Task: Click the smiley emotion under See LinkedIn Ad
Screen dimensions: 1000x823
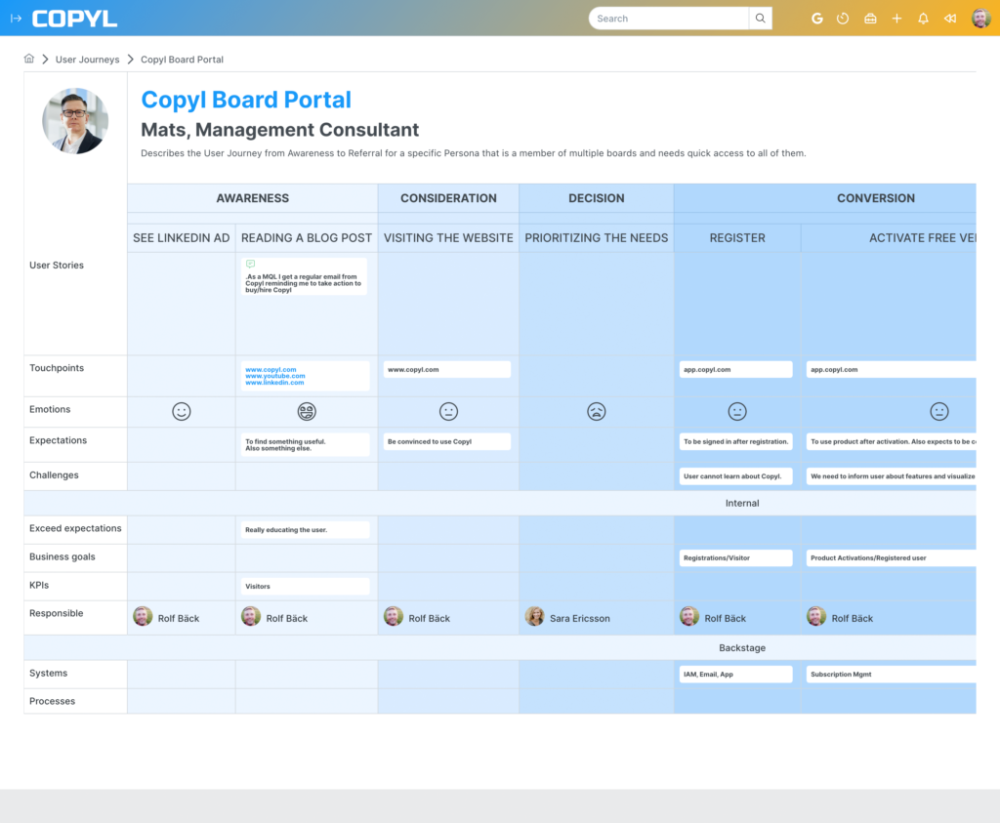Action: pyautogui.click(x=181, y=411)
